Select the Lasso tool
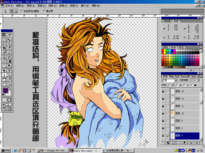This screenshot has height=153, width=205. coord(4,44)
